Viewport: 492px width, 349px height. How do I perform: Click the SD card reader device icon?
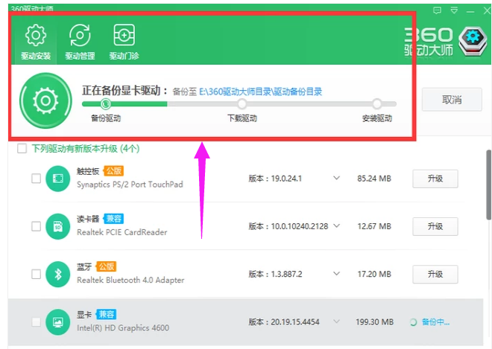pyautogui.click(x=57, y=226)
